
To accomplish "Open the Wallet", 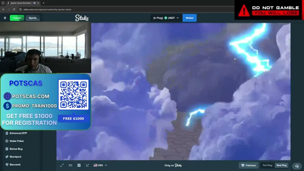I will tap(189, 18).
